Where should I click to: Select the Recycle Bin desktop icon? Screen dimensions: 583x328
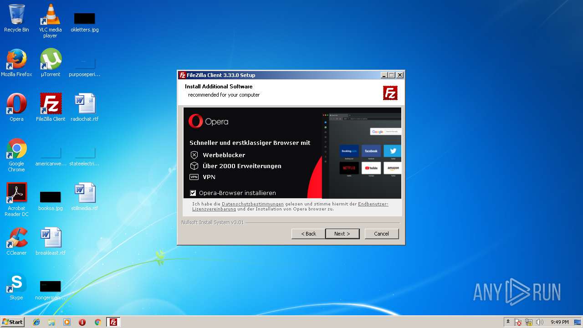pyautogui.click(x=16, y=18)
